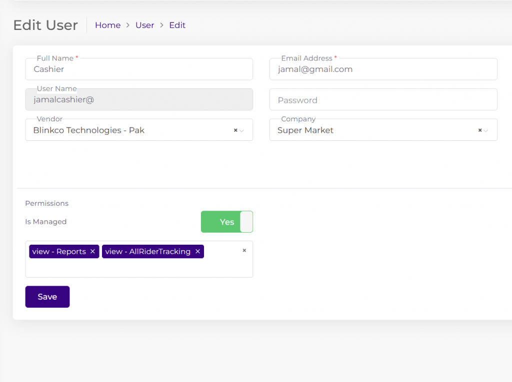
Task: Expand the Company dropdown arrow
Action: (486, 131)
